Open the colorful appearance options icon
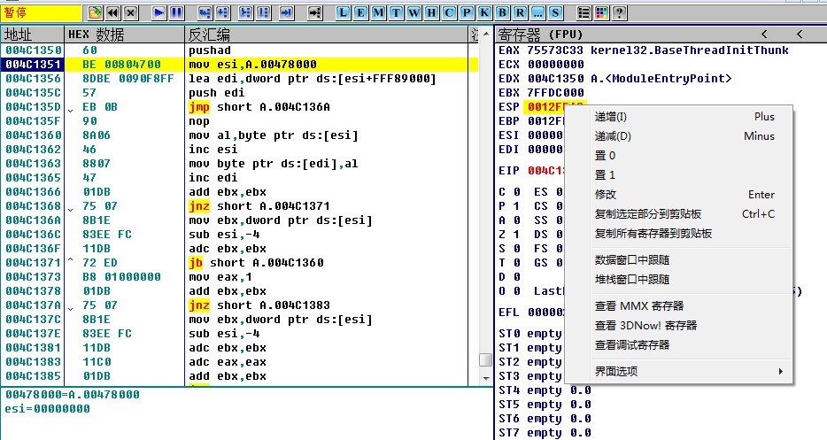This screenshot has height=440, width=827. coord(602,12)
